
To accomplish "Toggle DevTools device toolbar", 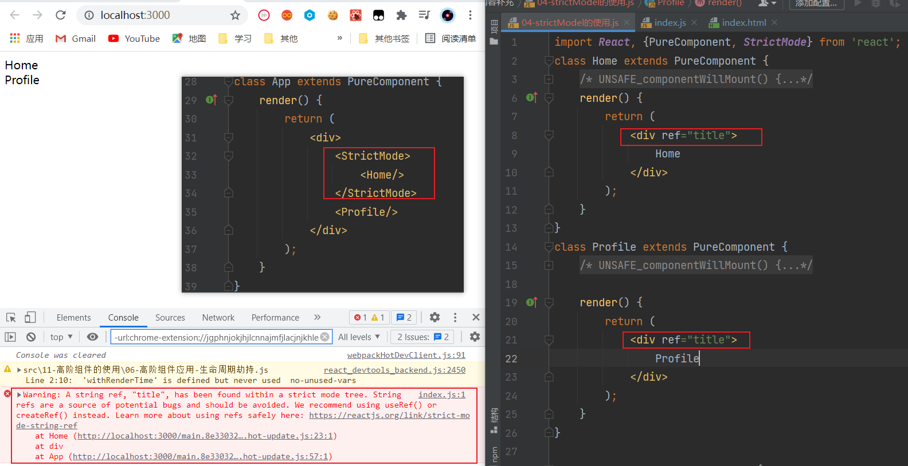I will click(30, 317).
